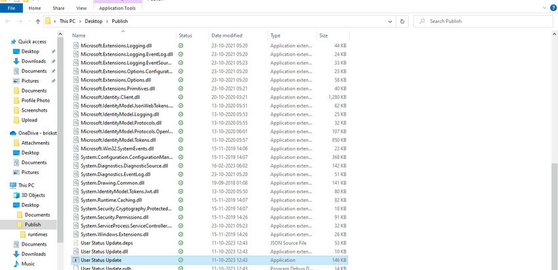Open the View ribbon tab
Image resolution: width=558 pixels, height=270 pixels.
pos(81,8)
